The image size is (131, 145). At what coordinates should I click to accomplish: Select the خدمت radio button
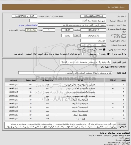click(95, 50)
